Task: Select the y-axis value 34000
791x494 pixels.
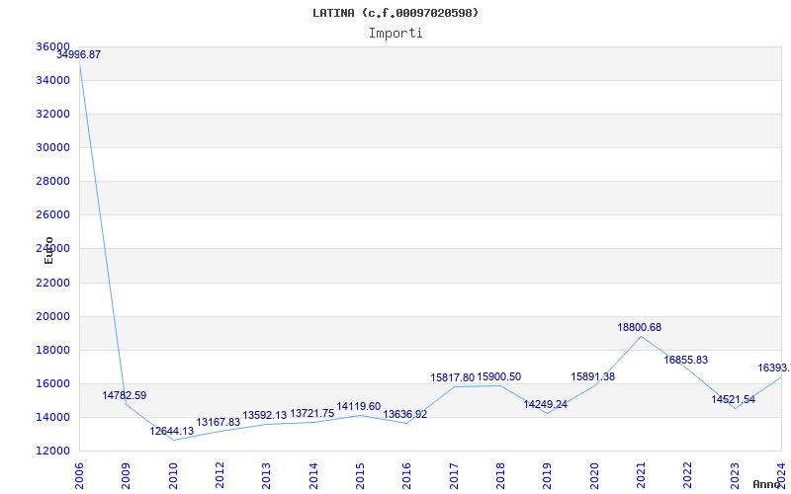Action: tap(53, 81)
